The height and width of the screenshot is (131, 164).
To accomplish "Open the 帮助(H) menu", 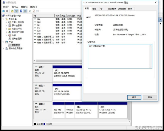I will [33, 7].
